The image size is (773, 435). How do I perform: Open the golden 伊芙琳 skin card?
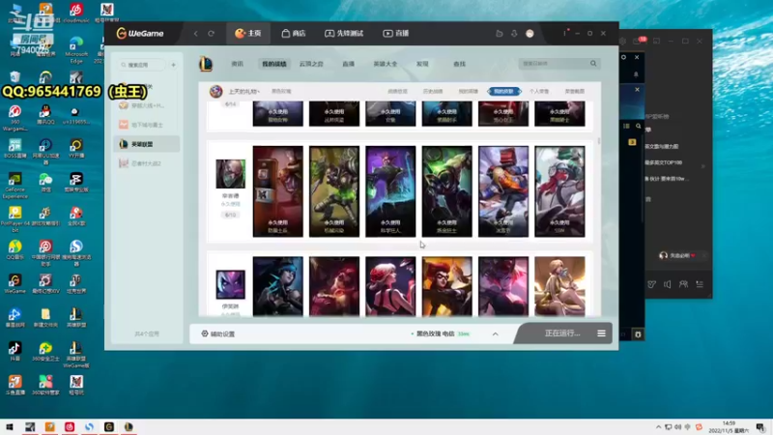tap(559, 286)
